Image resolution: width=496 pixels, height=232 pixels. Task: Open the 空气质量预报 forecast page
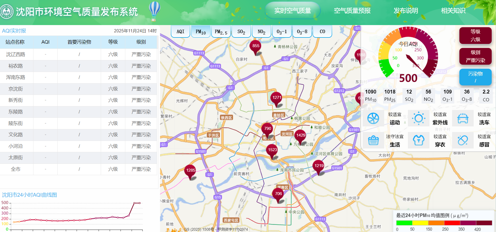[x=352, y=11]
